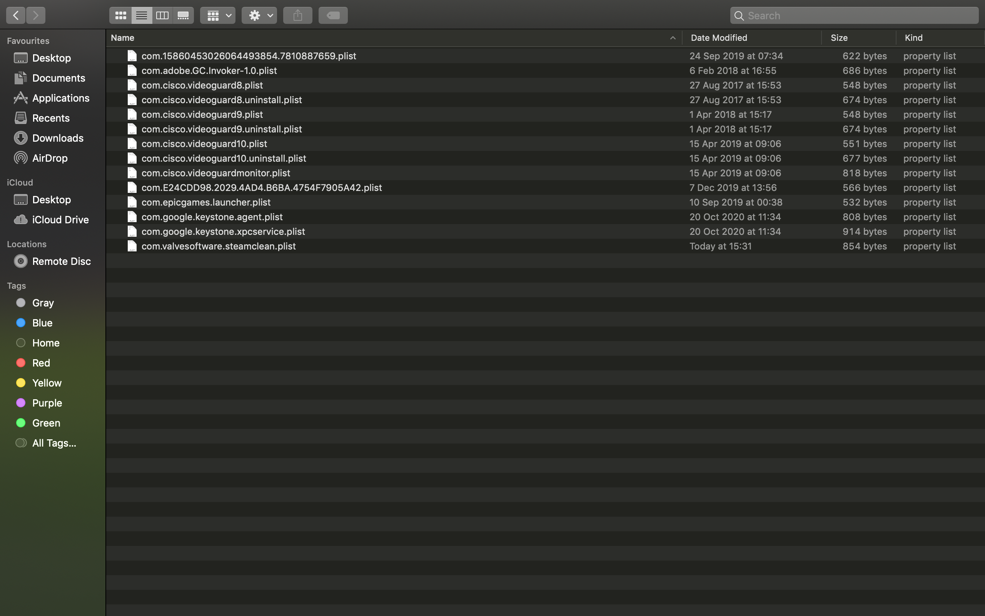Screen dimensions: 985x616
Task: Open the Downloads sidebar folder
Action: point(57,138)
